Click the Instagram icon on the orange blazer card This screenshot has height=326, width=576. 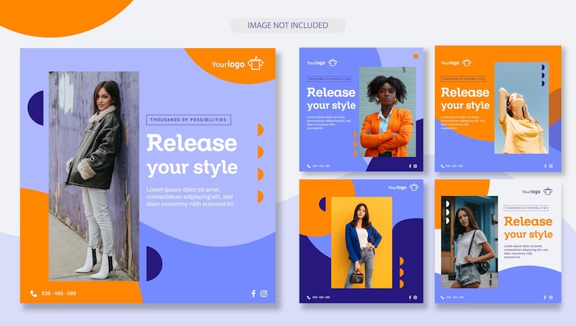[x=415, y=166]
